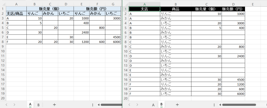Click the add sheet plus in left window
Image resolution: width=267 pixels, height=108 pixels.
click(54, 105)
